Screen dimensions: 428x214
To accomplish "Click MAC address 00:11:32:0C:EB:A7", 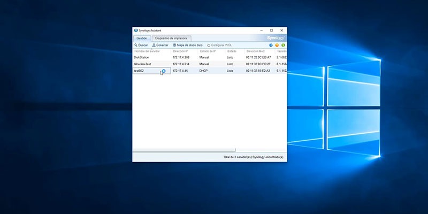I will click(x=258, y=57).
